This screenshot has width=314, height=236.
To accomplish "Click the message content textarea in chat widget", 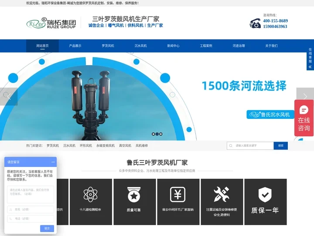I will (31, 194).
